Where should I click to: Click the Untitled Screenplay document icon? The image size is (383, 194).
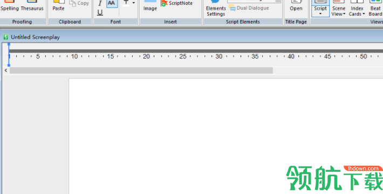pos(5,37)
